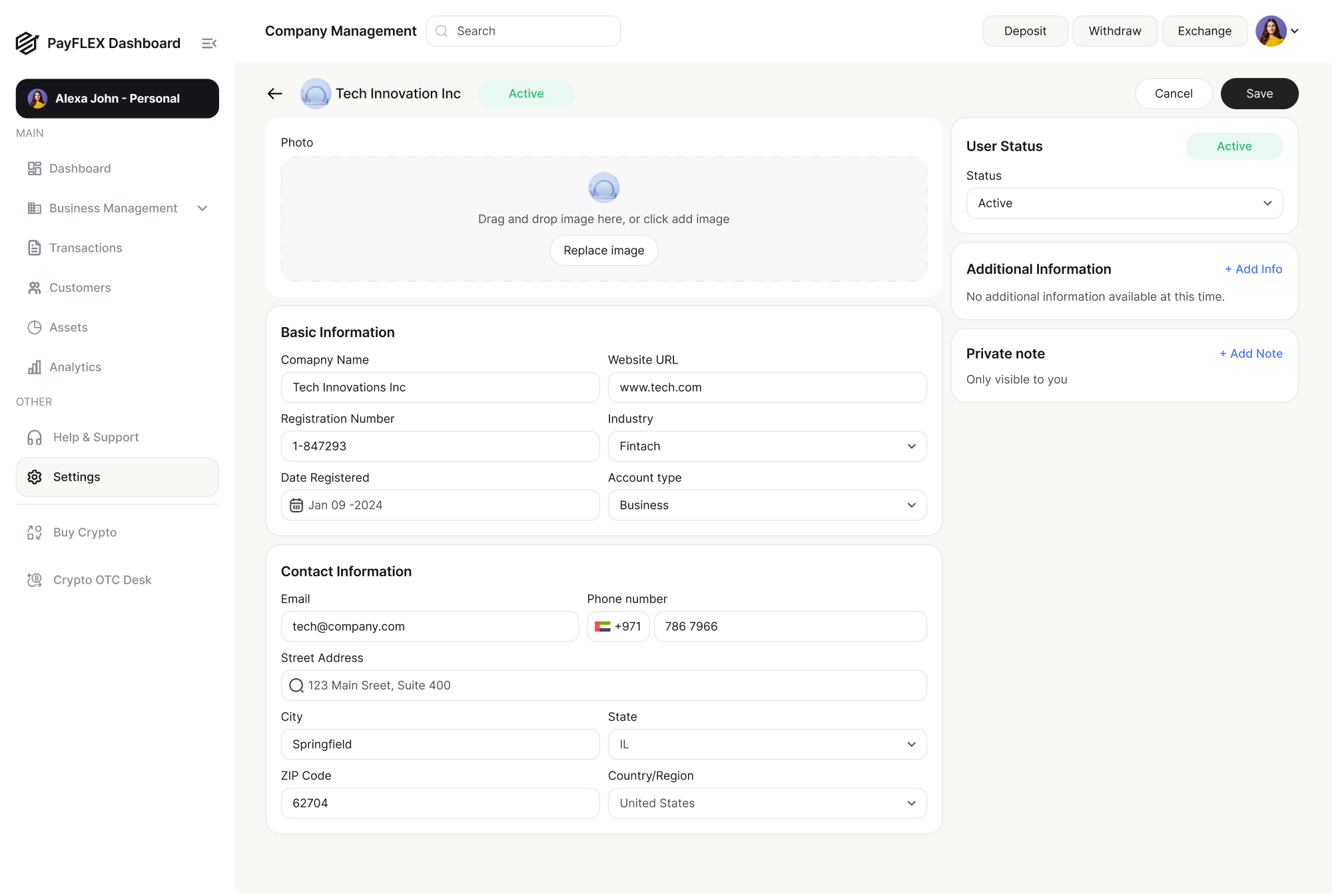This screenshot has width=1332, height=894.
Task: Select the UAE +971 country code selector
Action: click(617, 627)
